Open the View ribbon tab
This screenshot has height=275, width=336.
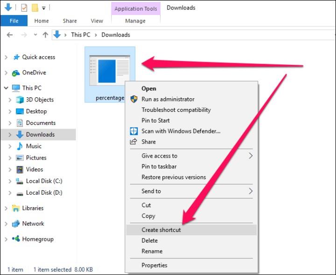[x=97, y=21]
